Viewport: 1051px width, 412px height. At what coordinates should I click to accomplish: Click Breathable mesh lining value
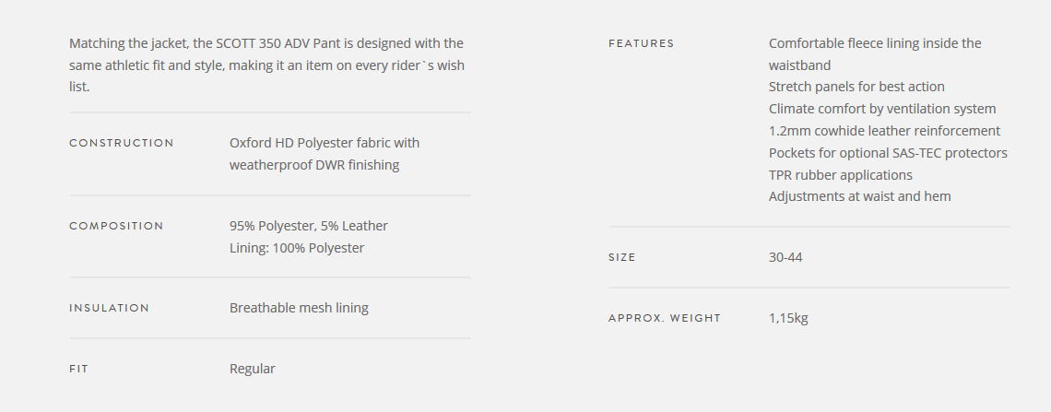[299, 308]
